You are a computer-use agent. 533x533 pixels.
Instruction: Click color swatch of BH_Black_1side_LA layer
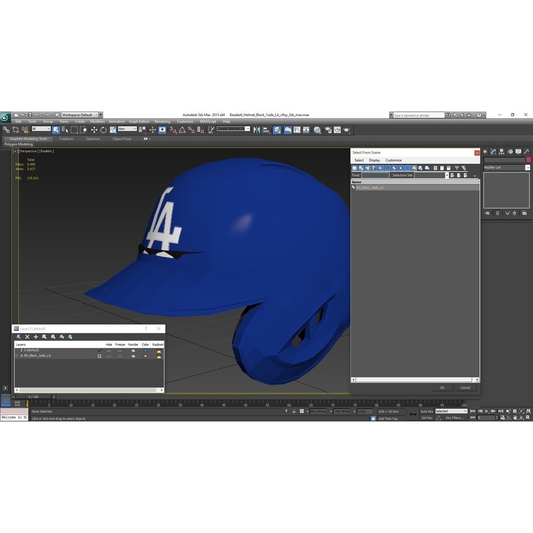146,356
